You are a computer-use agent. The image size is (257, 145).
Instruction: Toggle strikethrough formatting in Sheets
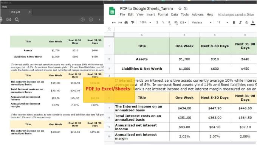coord(246,22)
